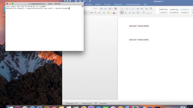Apply the yellow text highlight color

(x=109, y=13)
